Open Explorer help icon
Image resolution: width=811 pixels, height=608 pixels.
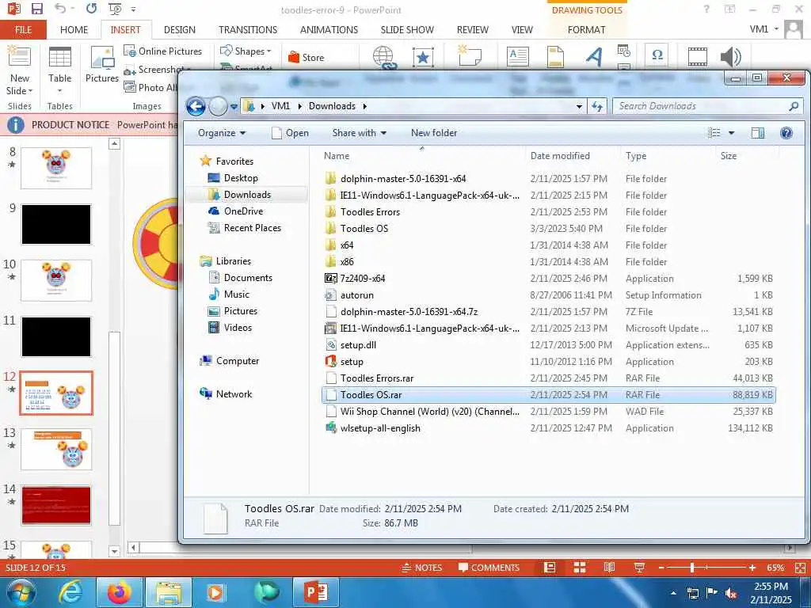click(x=786, y=133)
